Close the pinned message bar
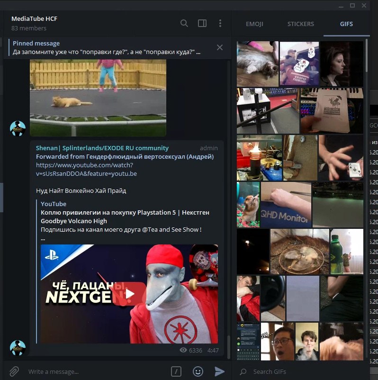The width and height of the screenshot is (378, 380). (x=219, y=47)
